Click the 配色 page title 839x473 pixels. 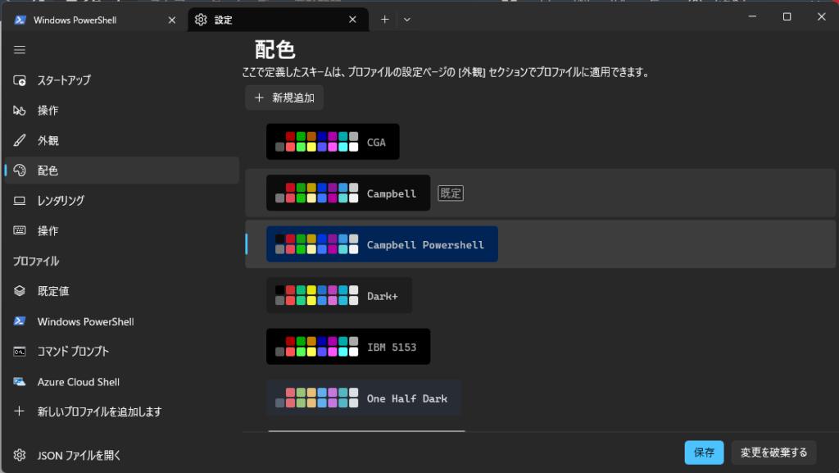(x=275, y=50)
